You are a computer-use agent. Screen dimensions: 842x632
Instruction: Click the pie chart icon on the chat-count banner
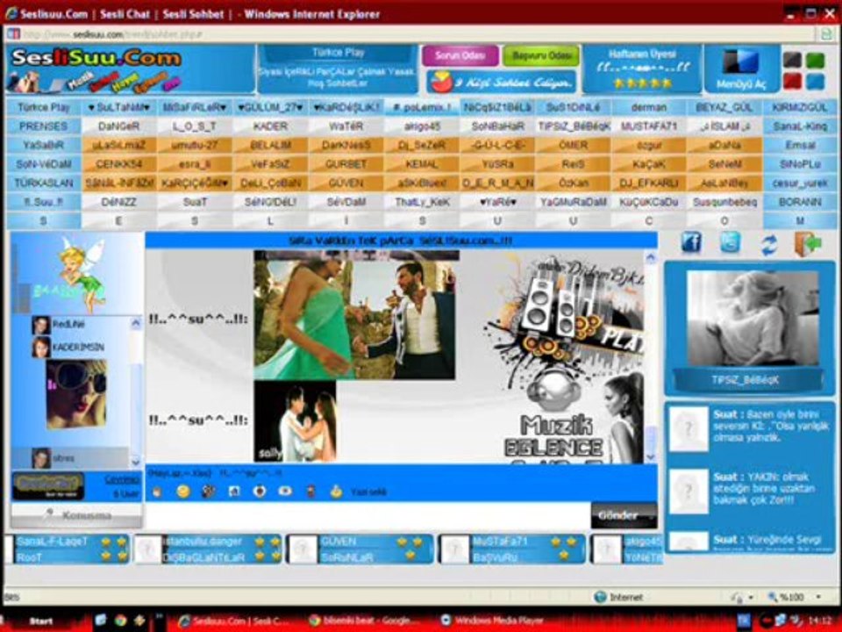(441, 82)
